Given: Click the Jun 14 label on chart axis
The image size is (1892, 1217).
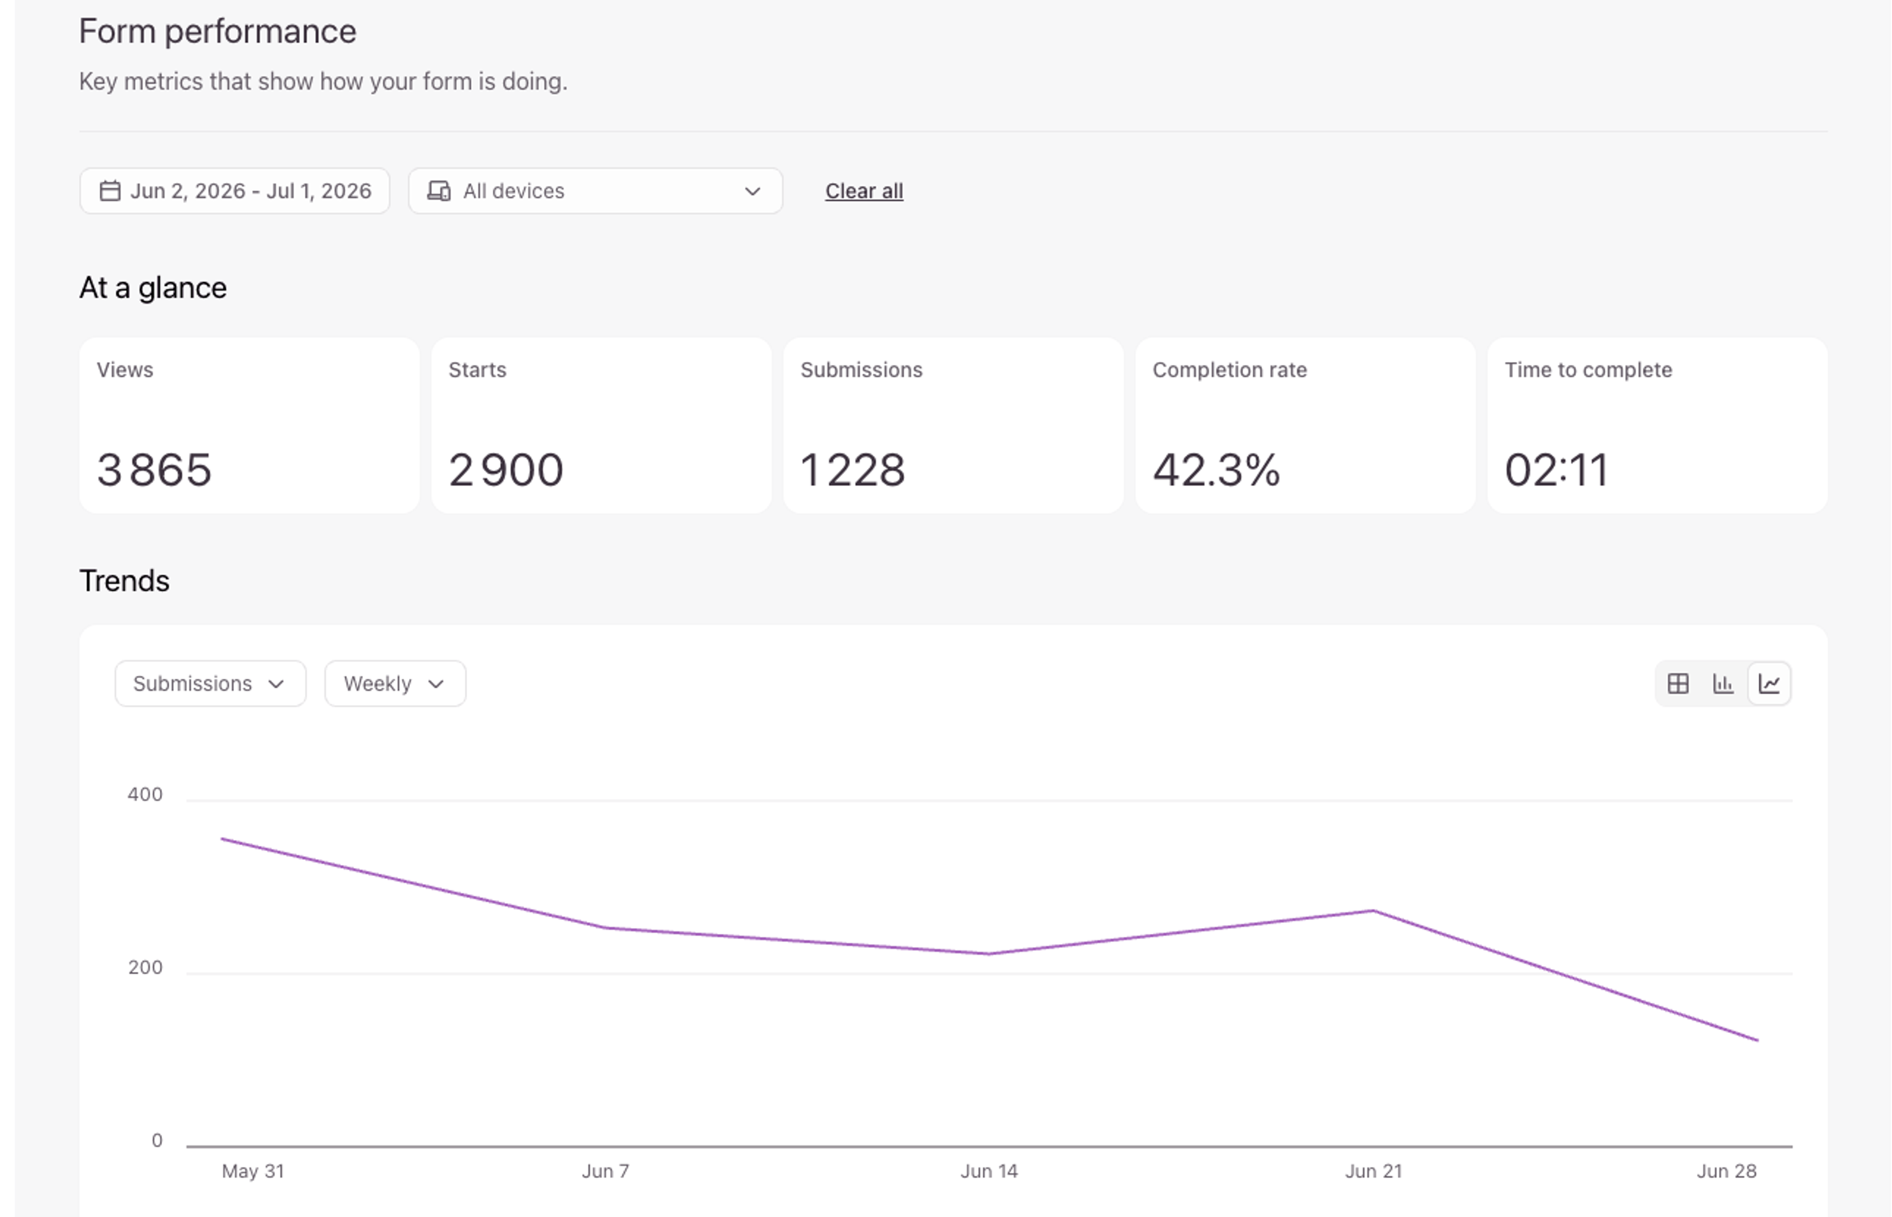Looking at the screenshot, I should click(x=989, y=1171).
